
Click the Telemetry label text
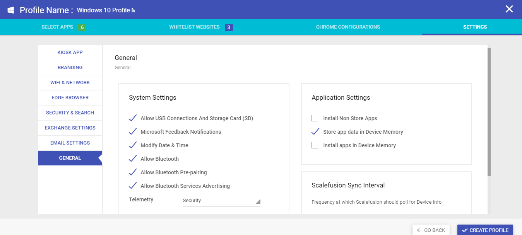coord(141,199)
